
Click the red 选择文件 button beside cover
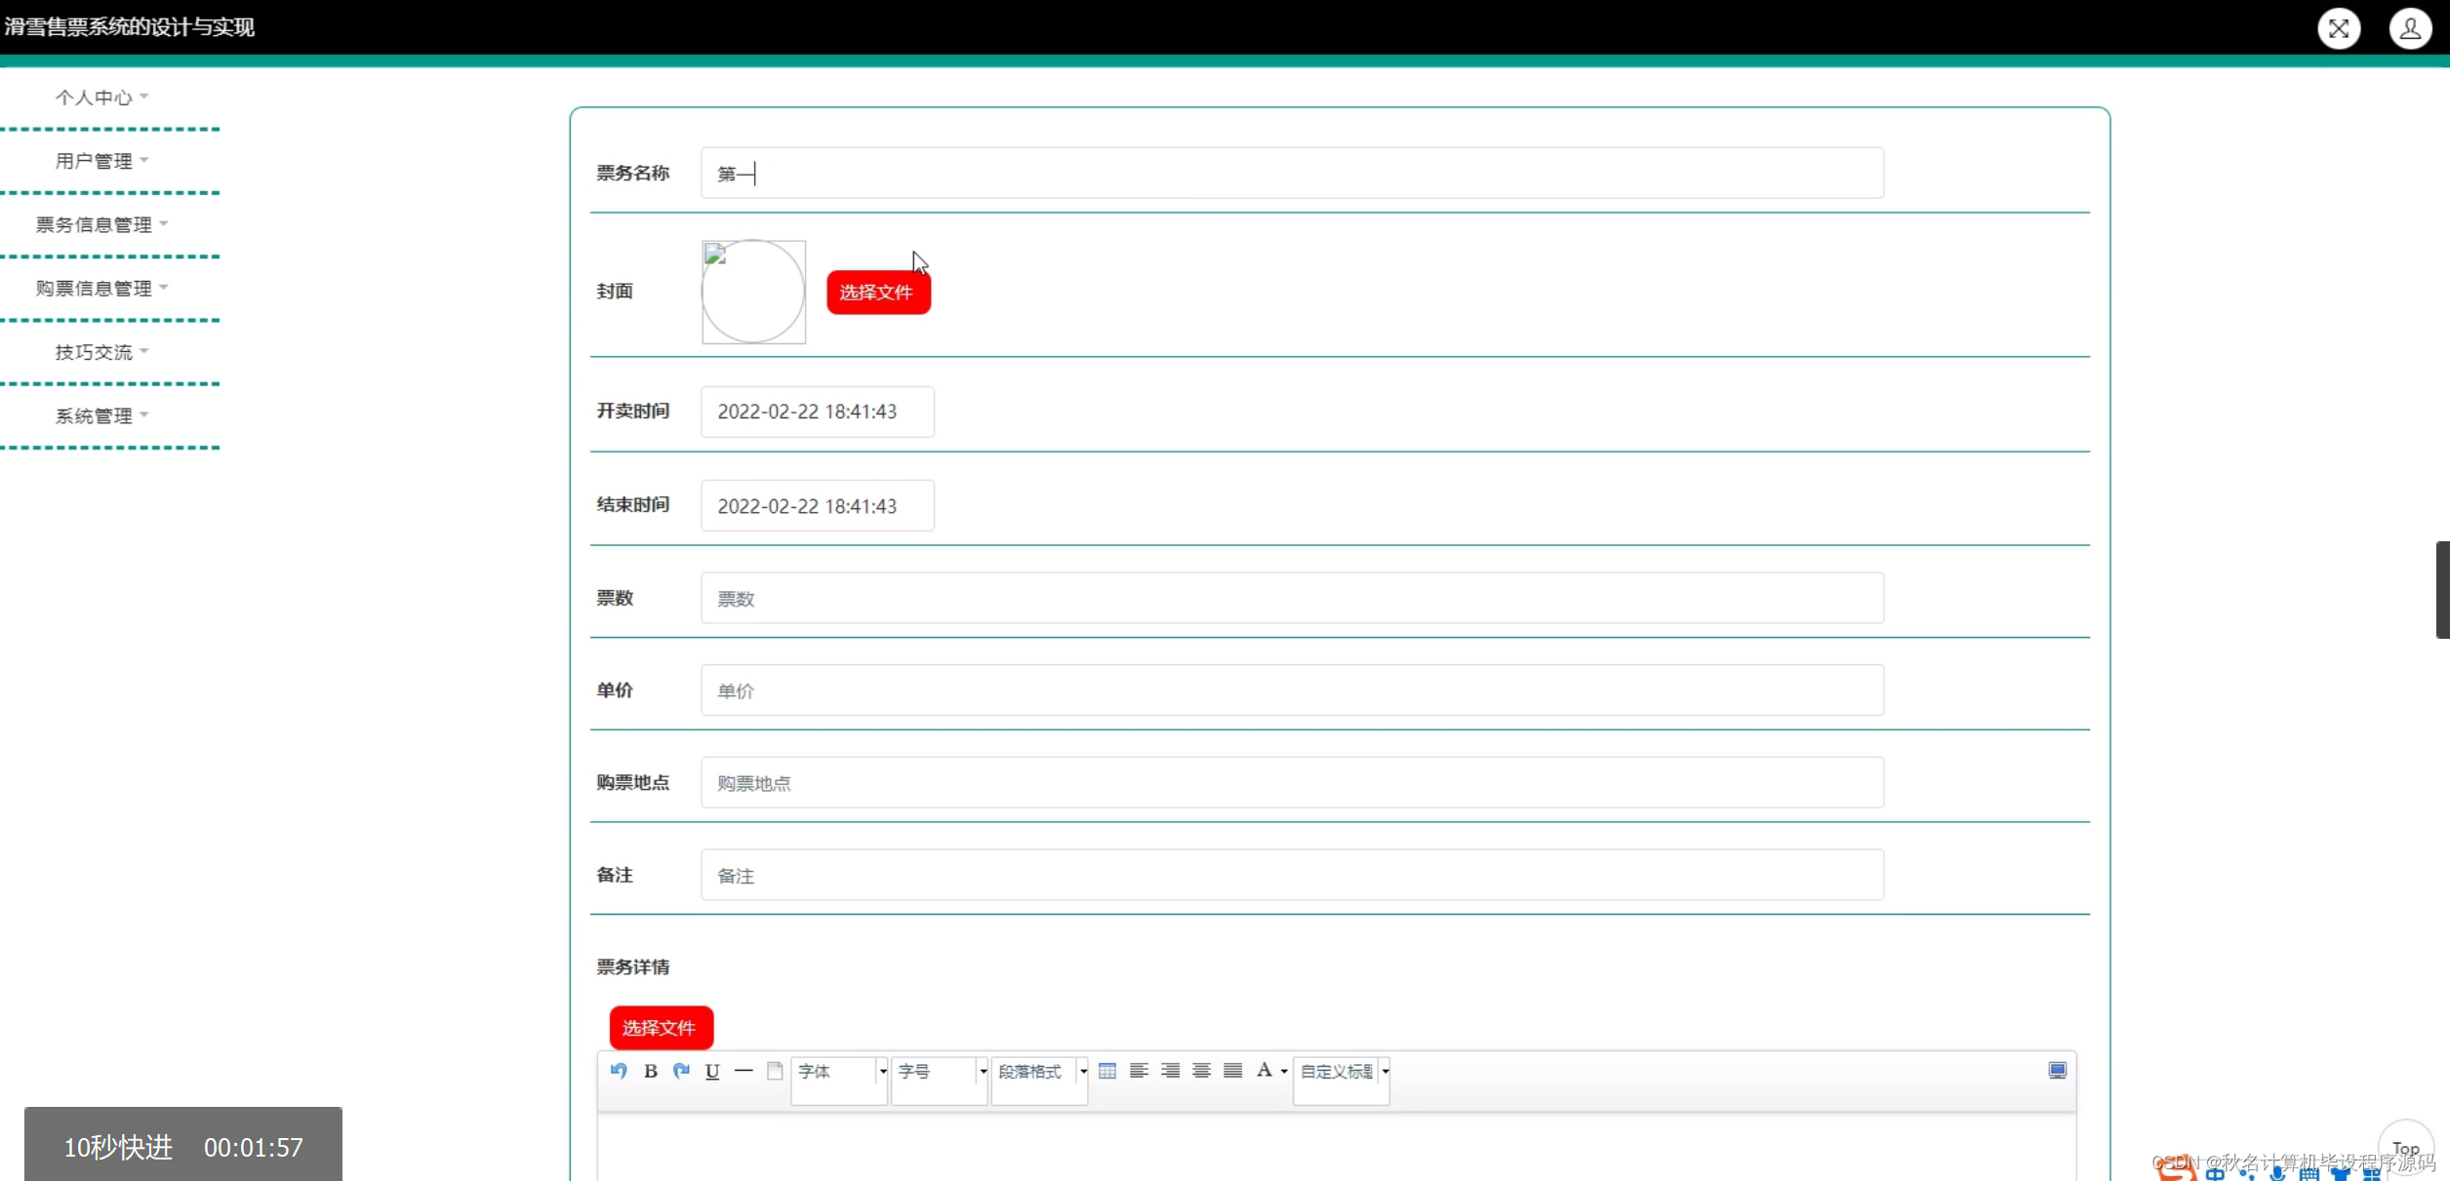coord(878,293)
